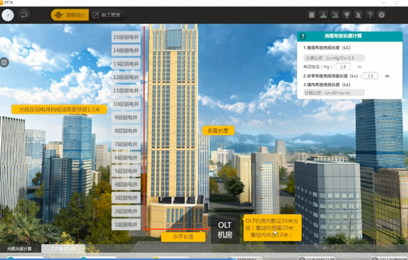Click the round list icon at the left edge
The image size is (408, 260).
click(5, 63)
